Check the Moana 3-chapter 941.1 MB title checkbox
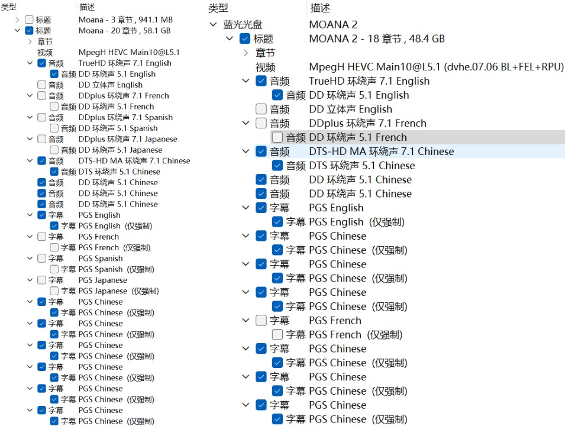565x426 pixels. tap(29, 20)
